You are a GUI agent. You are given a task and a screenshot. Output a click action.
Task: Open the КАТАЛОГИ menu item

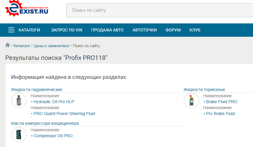point(29,30)
